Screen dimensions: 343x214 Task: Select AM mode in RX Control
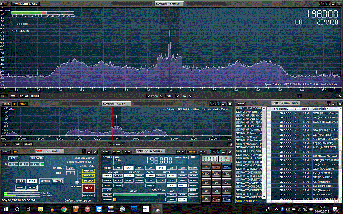[118, 168]
